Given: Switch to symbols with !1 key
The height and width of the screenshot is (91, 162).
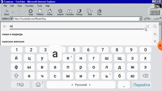Looking at the screenshot, I should (x=20, y=85).
